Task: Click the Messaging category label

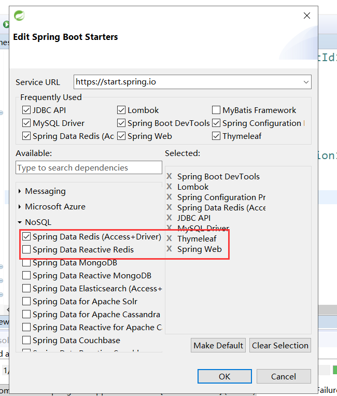Action: coord(45,191)
